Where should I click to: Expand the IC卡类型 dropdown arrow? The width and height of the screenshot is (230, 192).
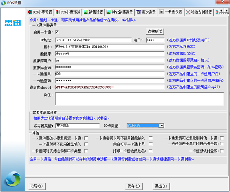tap(161, 126)
